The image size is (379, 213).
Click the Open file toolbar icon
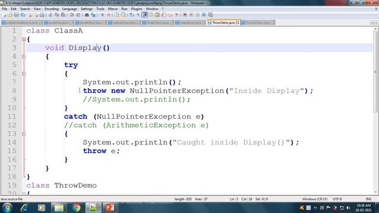coord(9,15)
